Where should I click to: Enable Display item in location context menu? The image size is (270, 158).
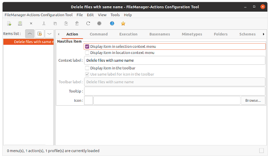coord(87,53)
